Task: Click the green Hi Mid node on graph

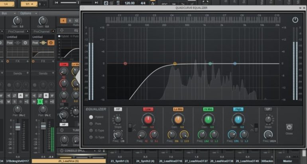Action: [210, 63]
